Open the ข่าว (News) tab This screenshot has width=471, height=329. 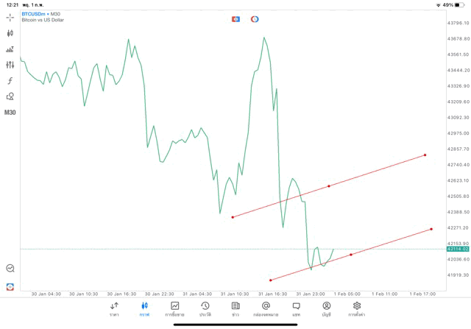point(235,308)
